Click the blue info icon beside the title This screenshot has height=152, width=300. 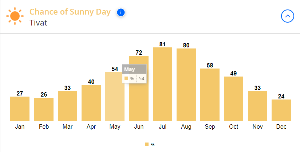pyautogui.click(x=121, y=13)
